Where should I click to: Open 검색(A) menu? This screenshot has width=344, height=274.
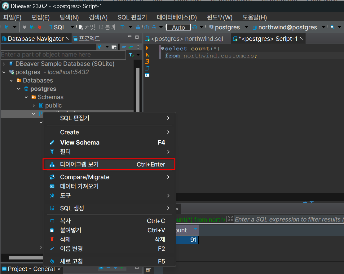coord(98,17)
